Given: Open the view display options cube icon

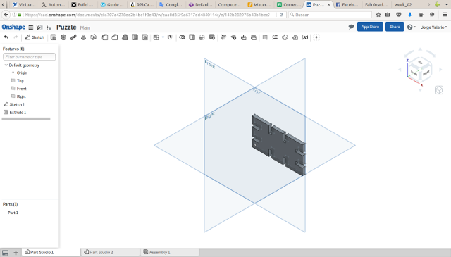Looking at the screenshot, I should coord(439,90).
